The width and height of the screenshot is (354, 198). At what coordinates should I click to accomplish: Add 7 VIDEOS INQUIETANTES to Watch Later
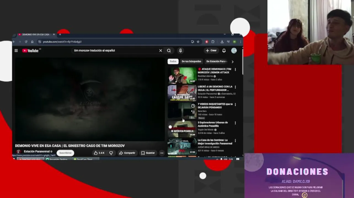[193, 106]
